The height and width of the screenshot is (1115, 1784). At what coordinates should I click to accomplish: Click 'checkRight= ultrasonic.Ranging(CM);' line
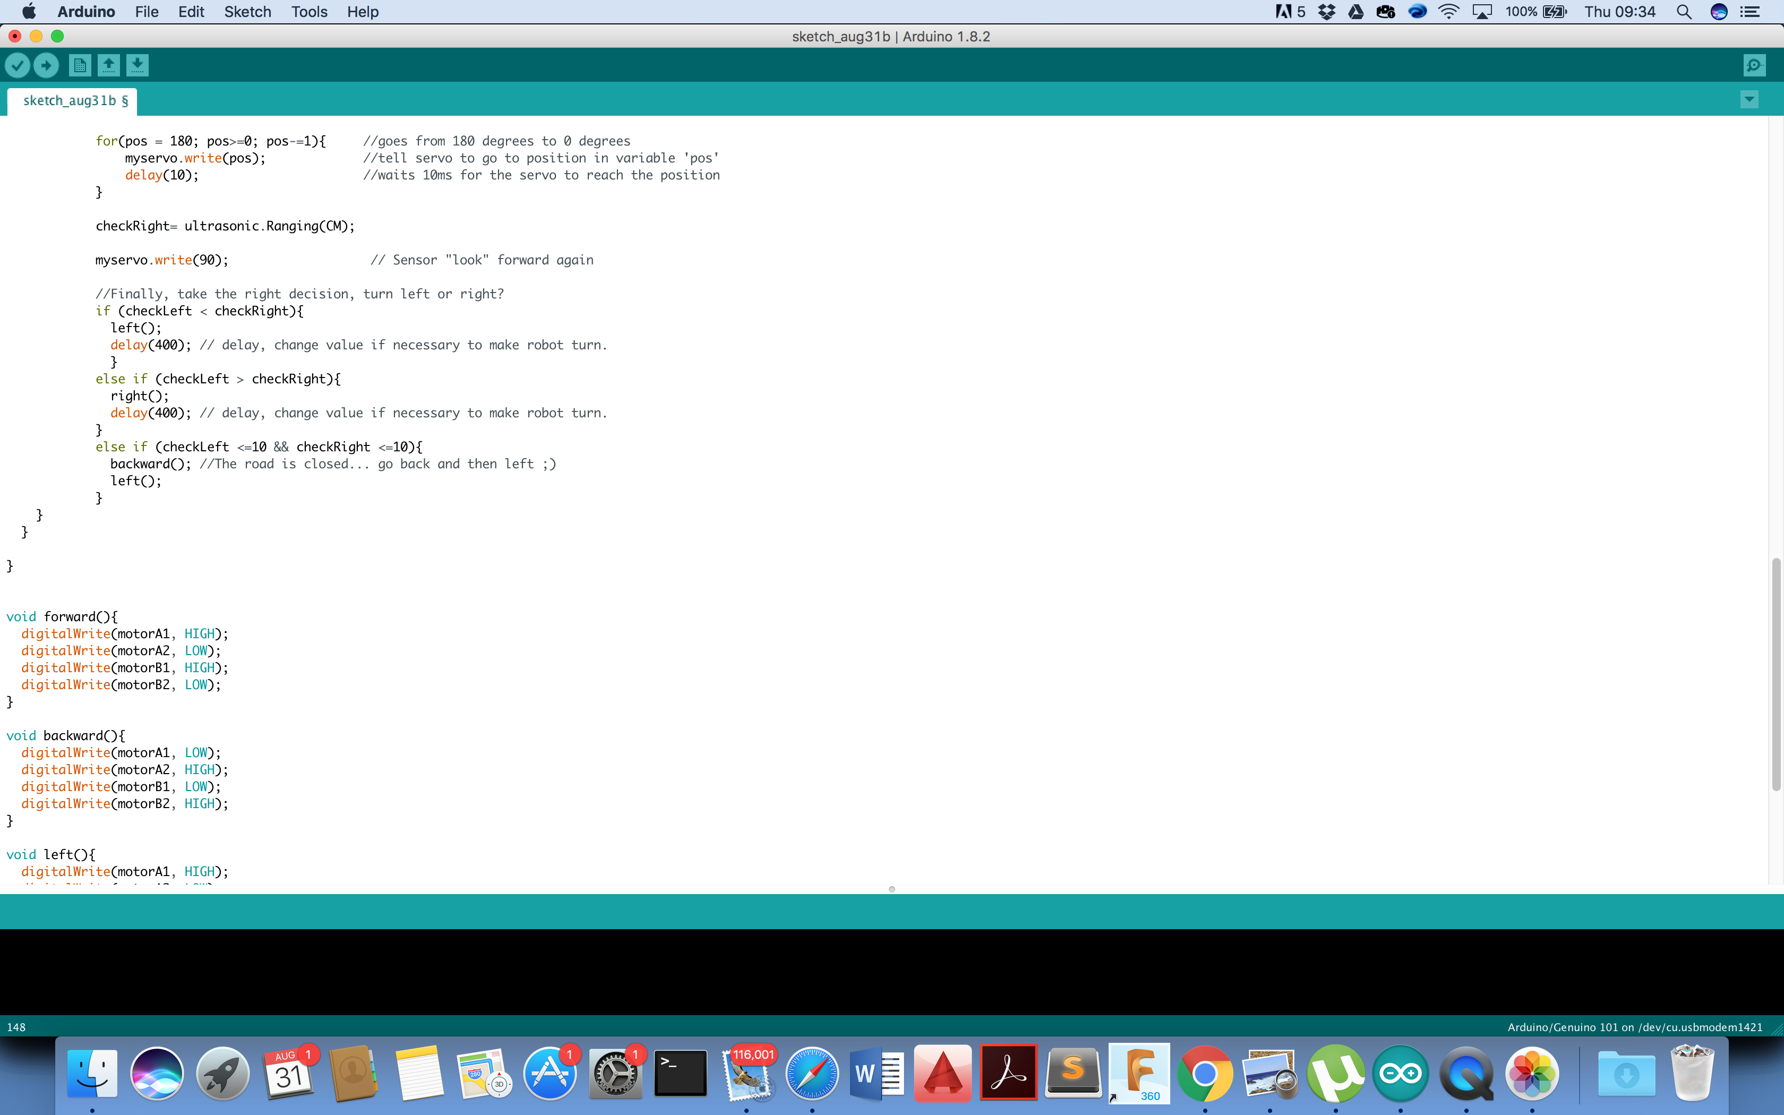pos(225,226)
